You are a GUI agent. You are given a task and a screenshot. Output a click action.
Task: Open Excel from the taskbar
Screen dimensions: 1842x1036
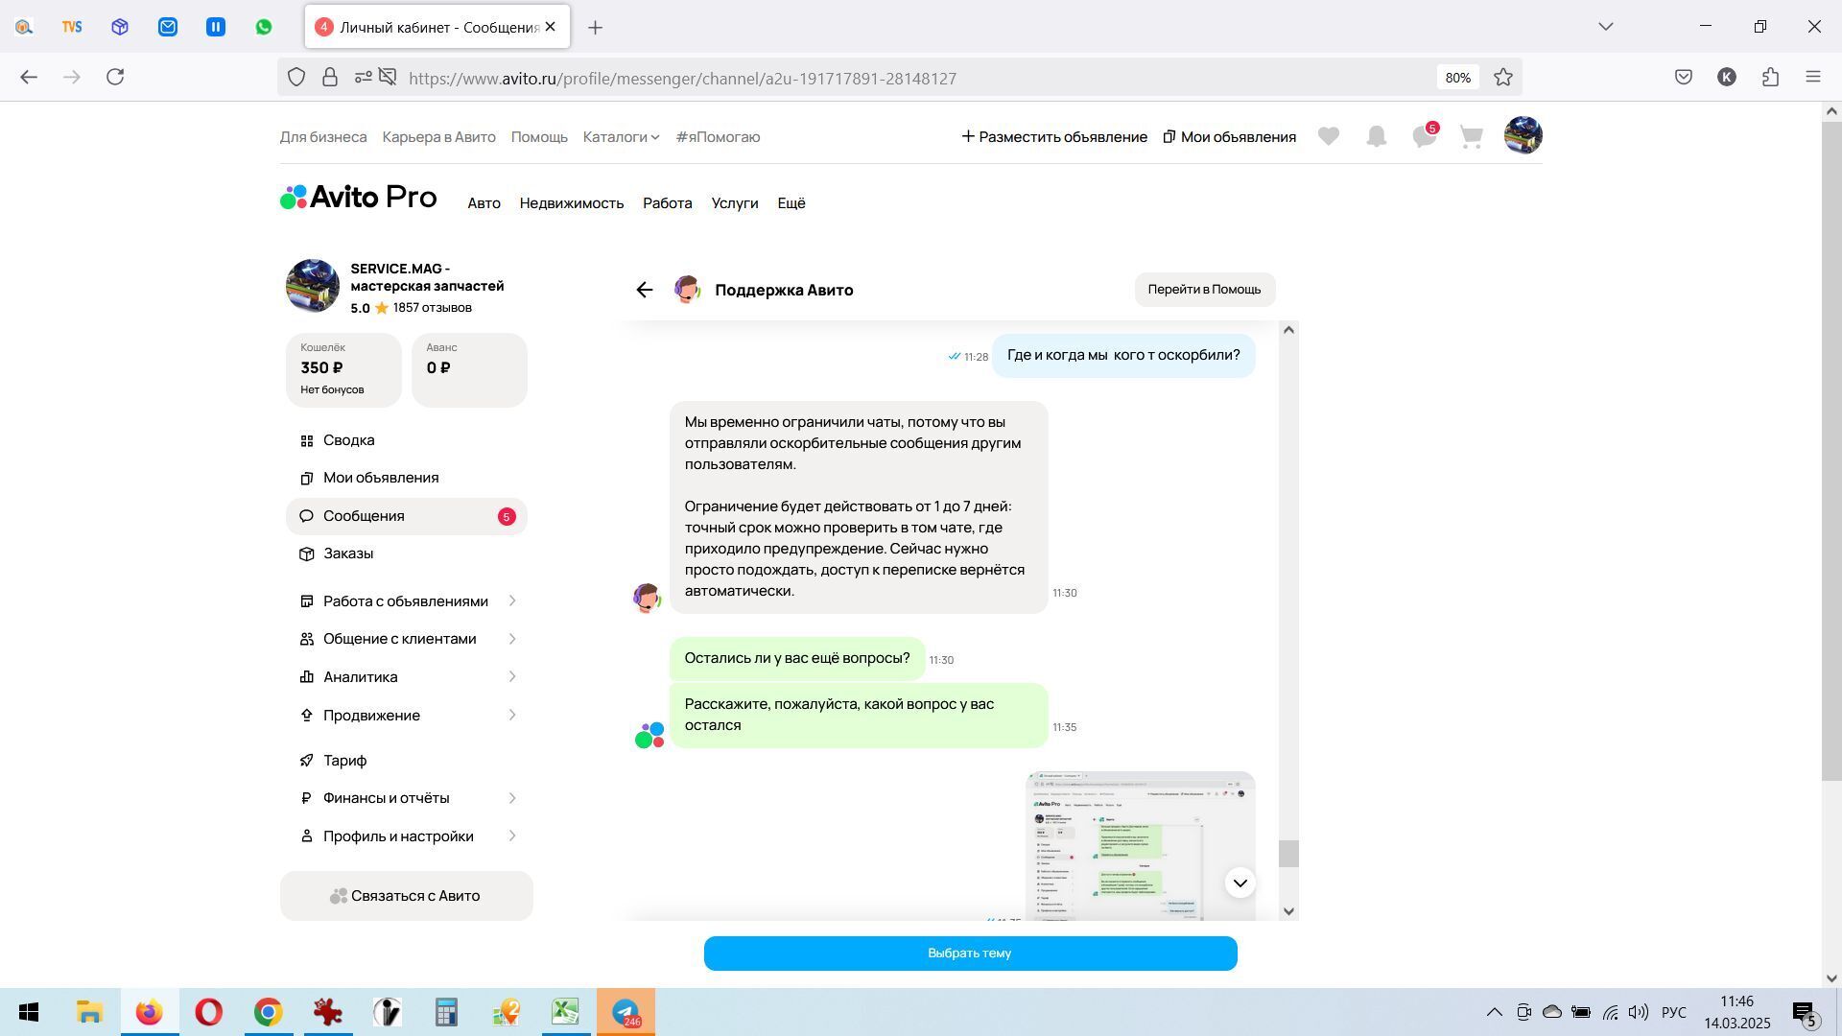click(565, 1013)
